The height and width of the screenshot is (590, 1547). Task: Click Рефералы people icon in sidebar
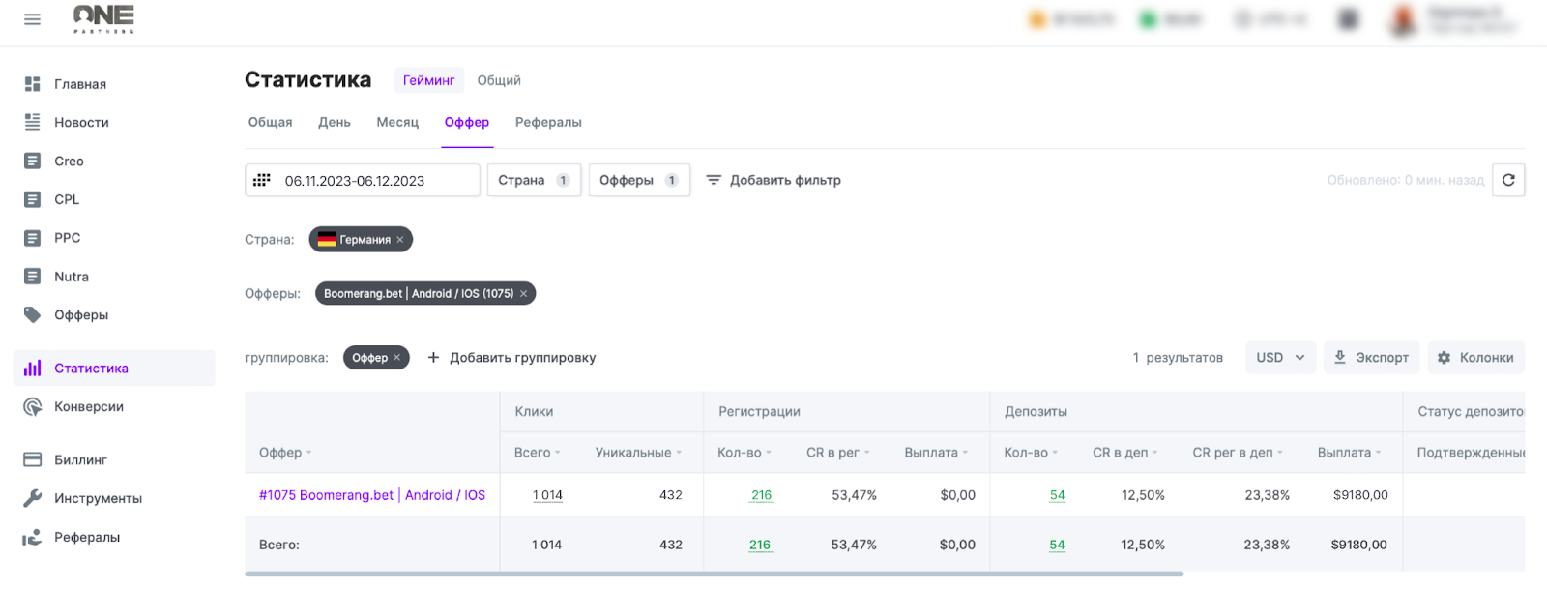(x=32, y=537)
